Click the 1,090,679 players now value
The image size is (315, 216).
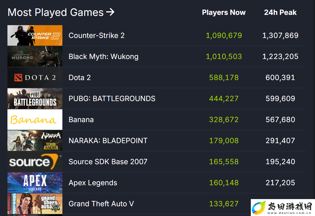coord(224,35)
